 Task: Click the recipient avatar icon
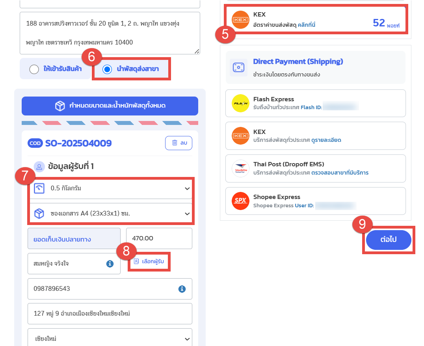39,166
